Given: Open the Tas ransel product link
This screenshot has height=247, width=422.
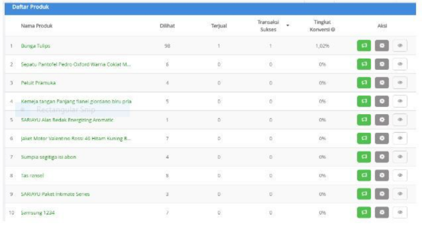Looking at the screenshot, I should (33, 176).
